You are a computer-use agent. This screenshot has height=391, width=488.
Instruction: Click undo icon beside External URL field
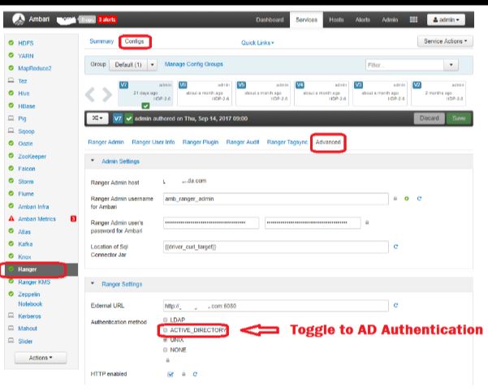[395, 305]
